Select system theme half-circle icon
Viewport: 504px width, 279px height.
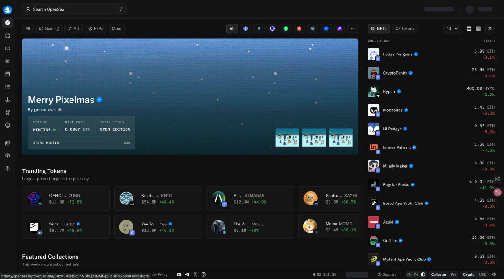tap(423, 274)
